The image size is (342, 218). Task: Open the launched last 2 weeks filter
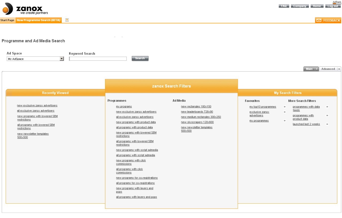(306, 124)
